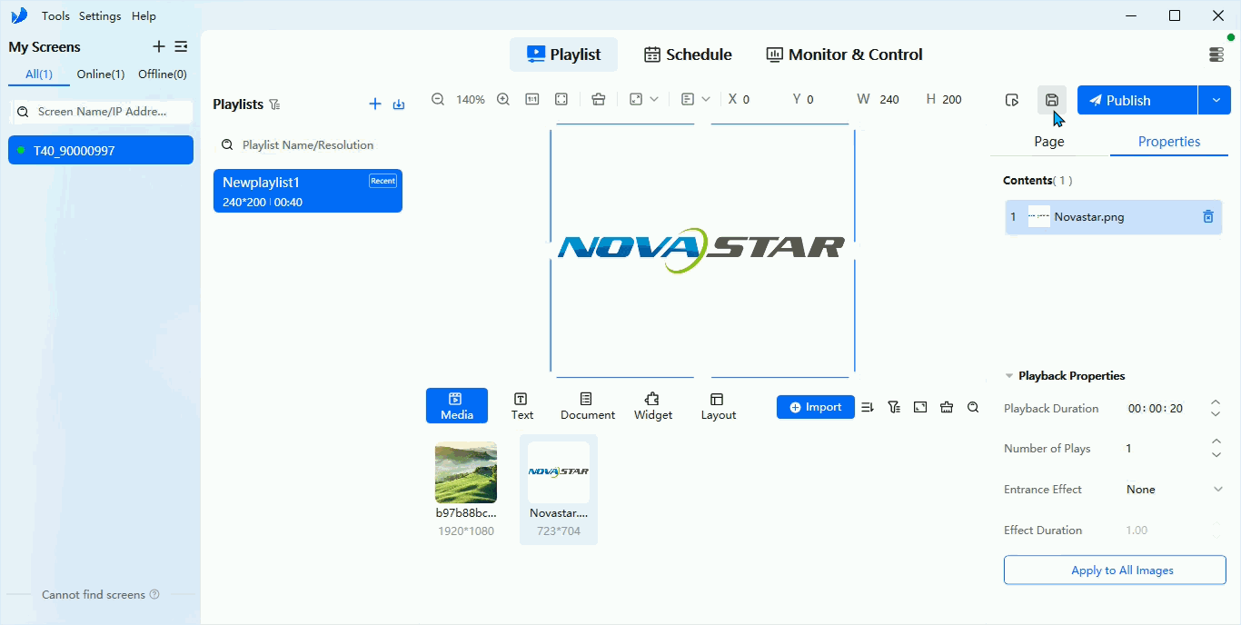The width and height of the screenshot is (1241, 625).
Task: Click the import playlist download icon
Action: pyautogui.click(x=399, y=104)
